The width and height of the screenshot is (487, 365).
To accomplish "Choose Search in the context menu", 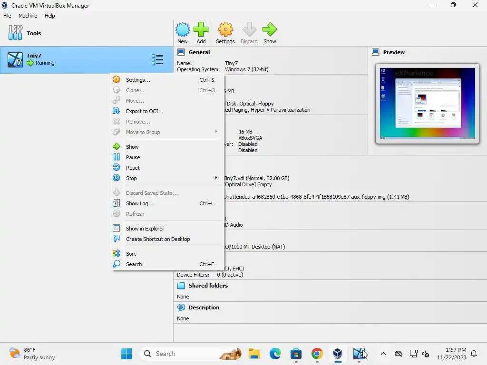I will (x=168, y=264).
